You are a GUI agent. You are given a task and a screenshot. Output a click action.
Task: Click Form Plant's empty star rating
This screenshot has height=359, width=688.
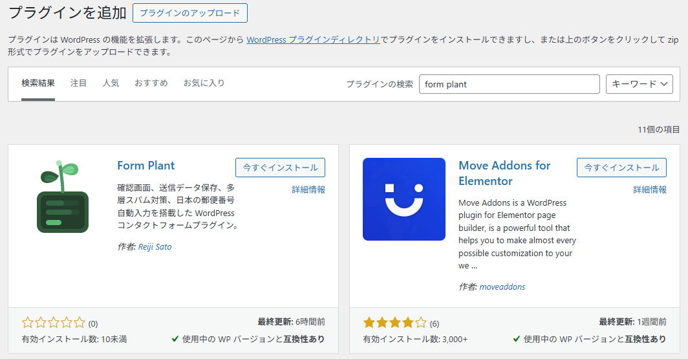[54, 323]
